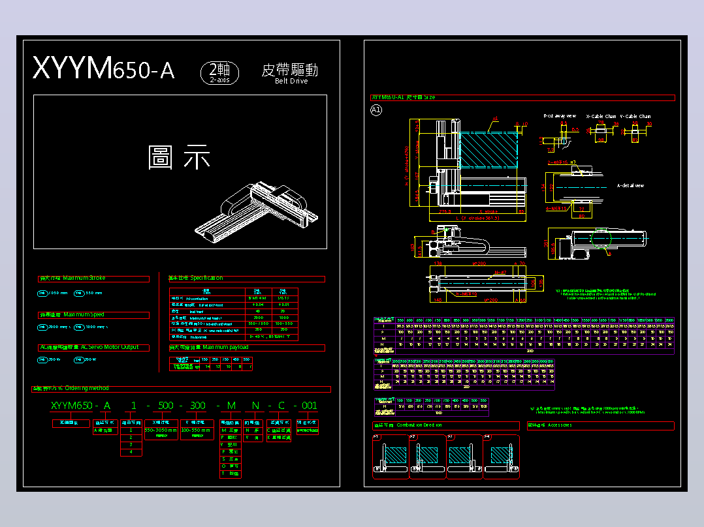Screen dimensions: 704x527
Task: Click the 500 value in ordering code
Action: click(166, 406)
